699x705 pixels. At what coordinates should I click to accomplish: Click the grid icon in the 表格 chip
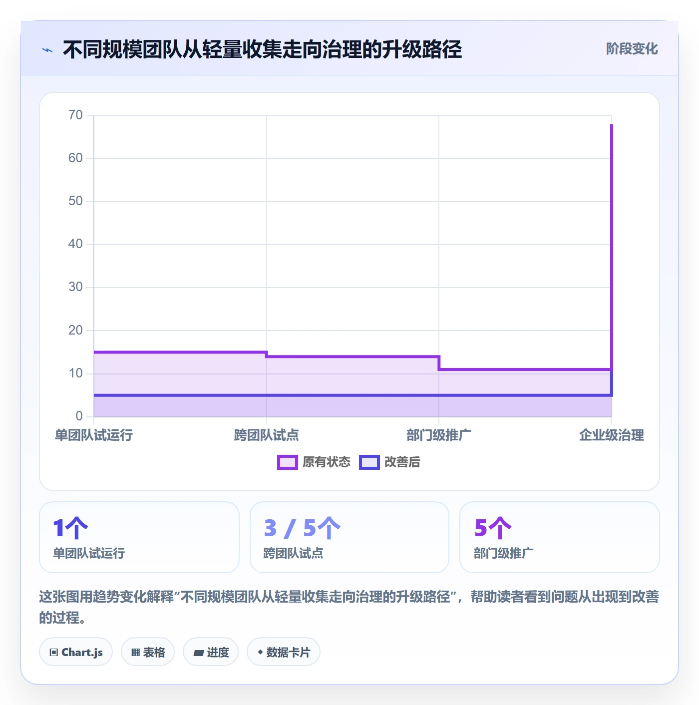coord(135,653)
